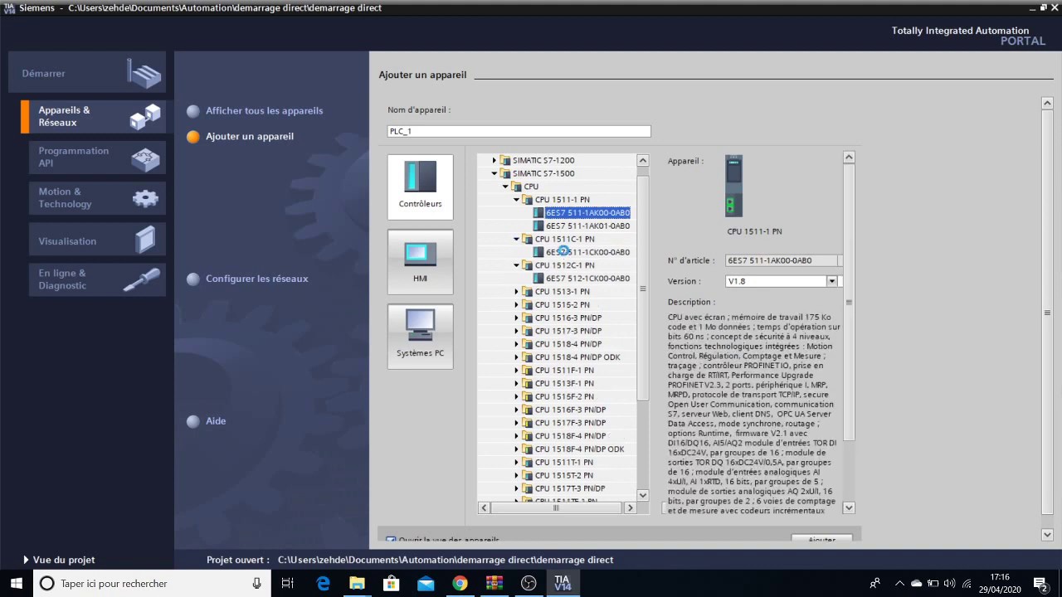Open File Explorer from the taskbar
The height and width of the screenshot is (597, 1062).
(357, 583)
